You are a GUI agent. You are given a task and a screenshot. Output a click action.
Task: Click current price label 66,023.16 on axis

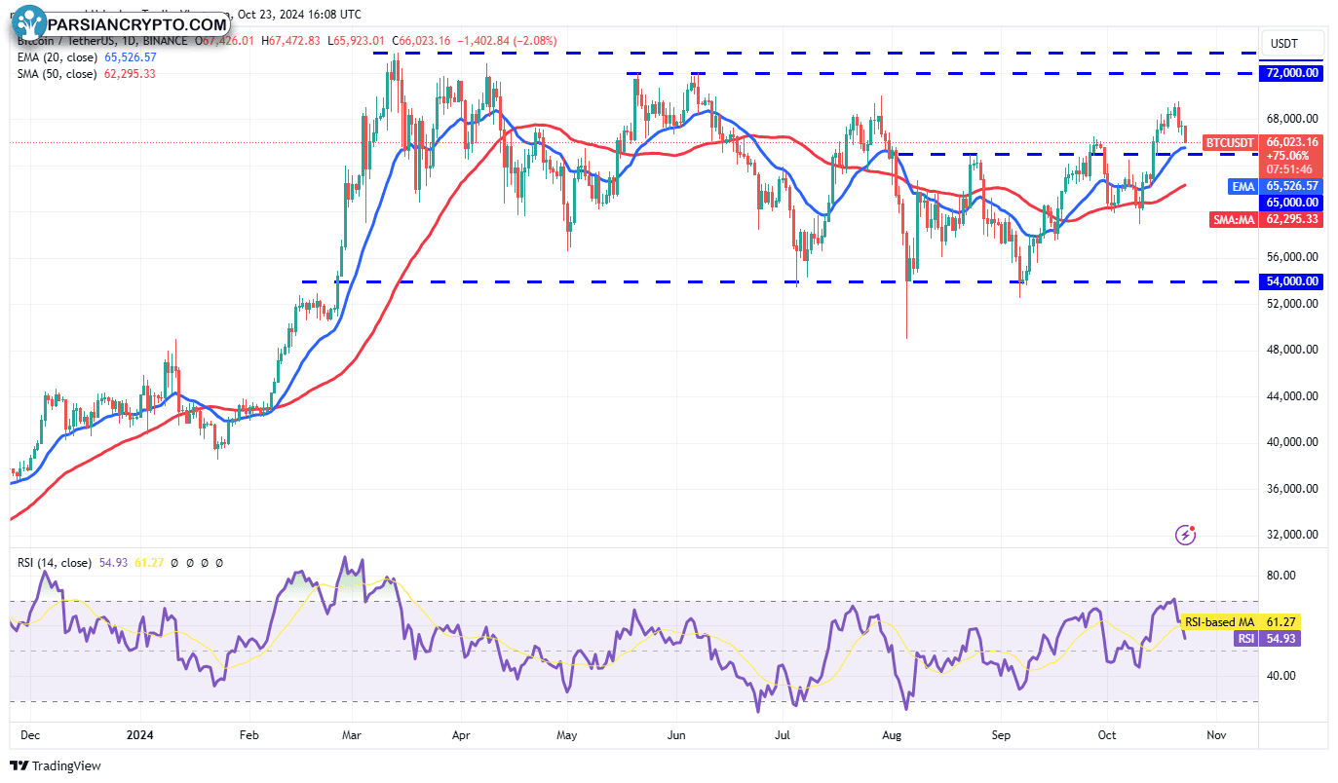[1291, 142]
